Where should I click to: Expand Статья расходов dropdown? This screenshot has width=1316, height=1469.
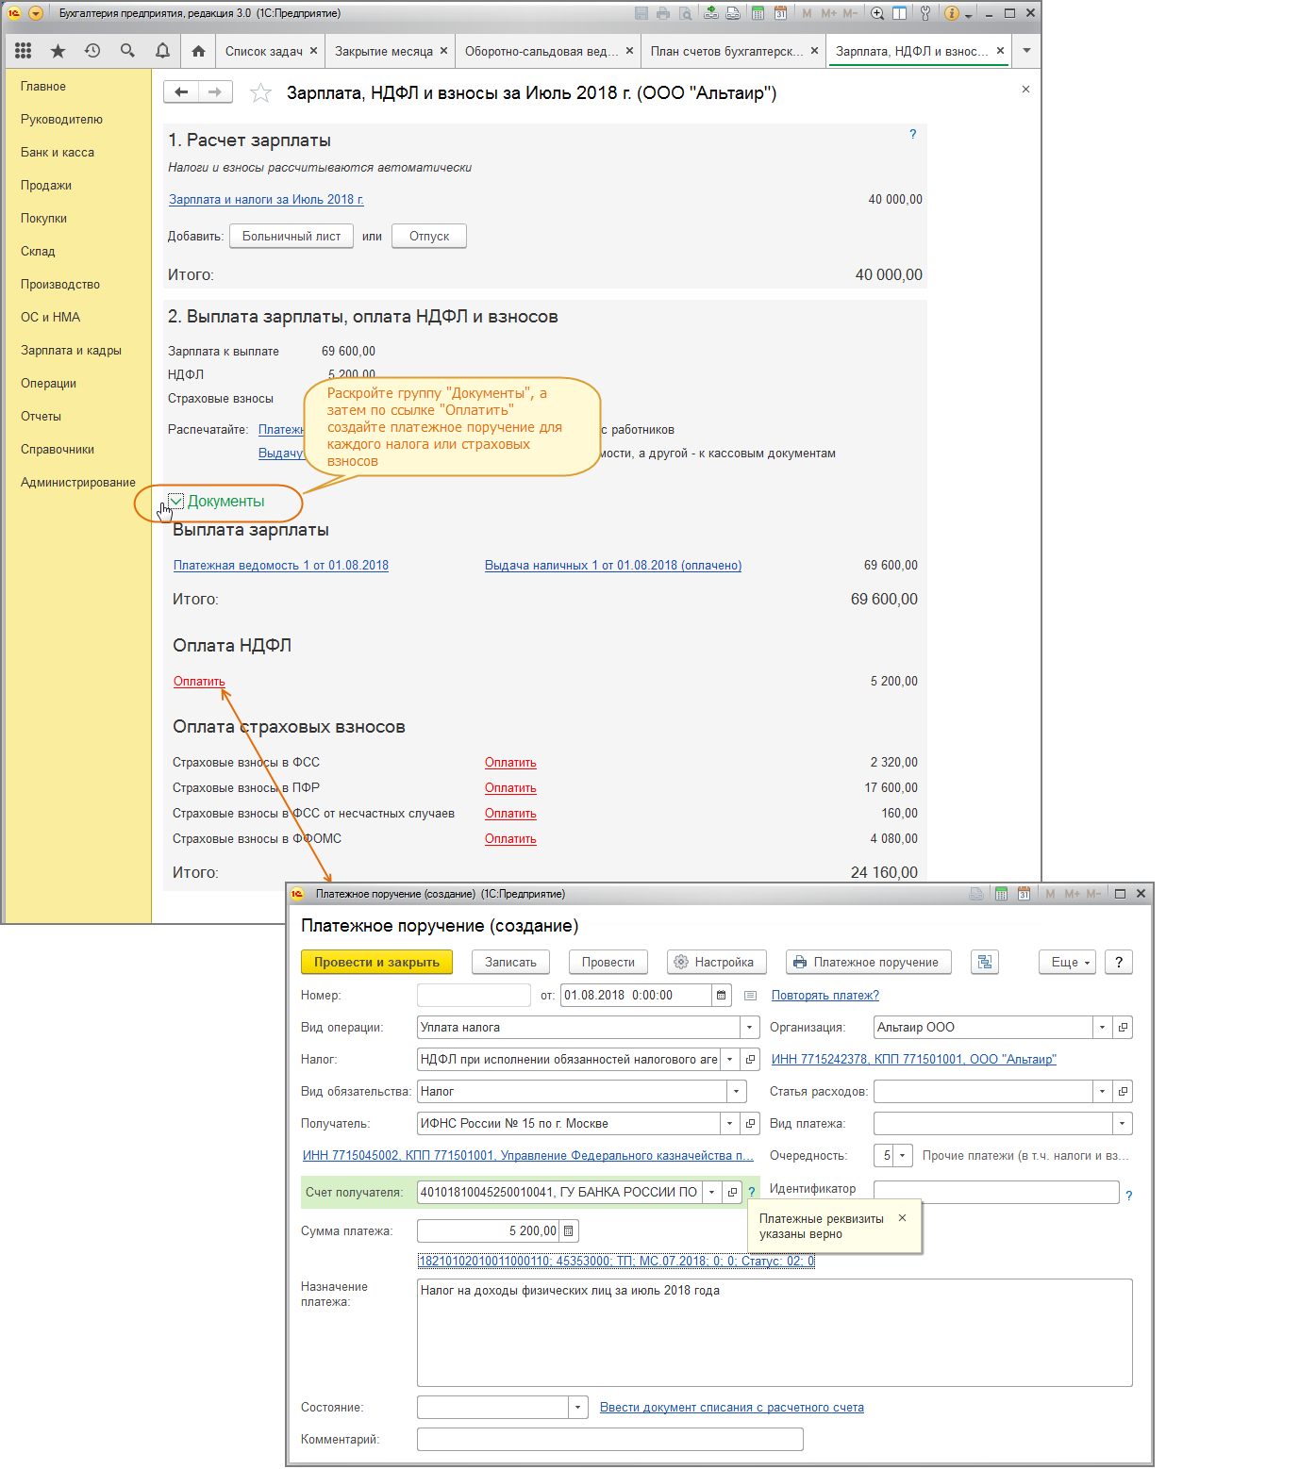pos(1102,1091)
